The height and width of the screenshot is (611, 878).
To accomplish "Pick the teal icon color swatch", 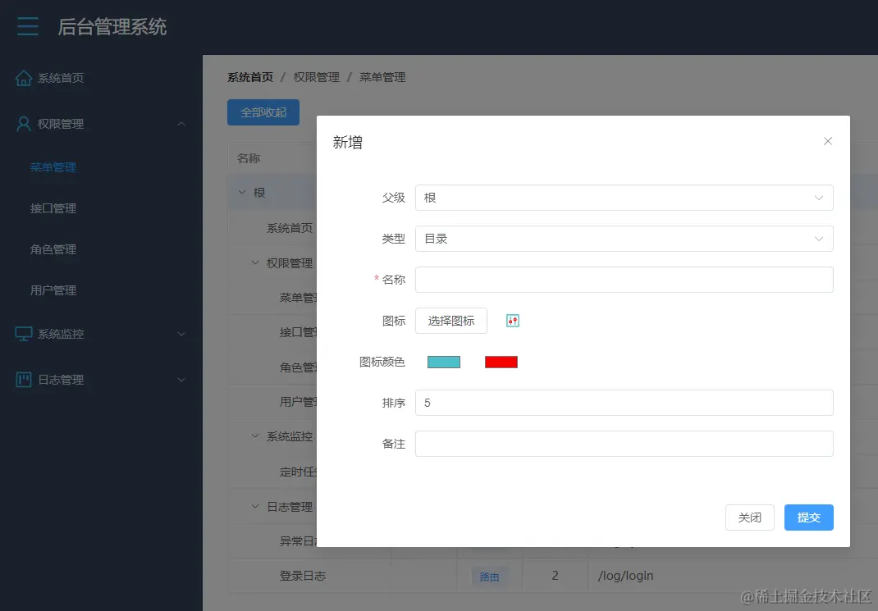I will 444,362.
